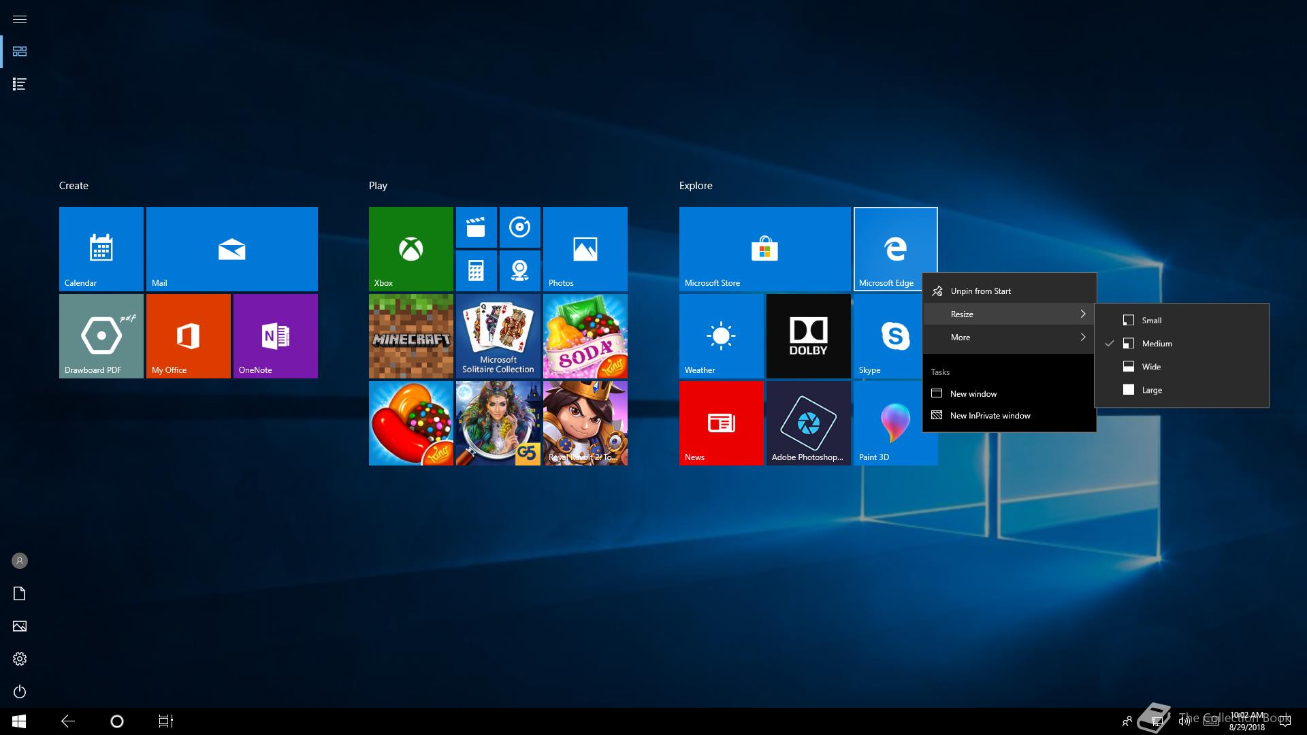Open the Weather tile
Image resolution: width=1307 pixels, height=735 pixels.
(722, 336)
